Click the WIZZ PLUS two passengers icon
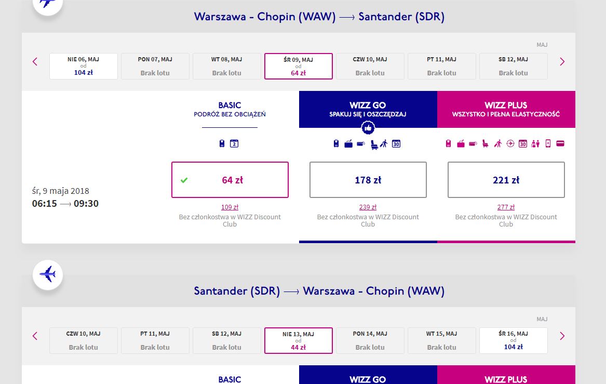The height and width of the screenshot is (384, 606). tap(535, 144)
